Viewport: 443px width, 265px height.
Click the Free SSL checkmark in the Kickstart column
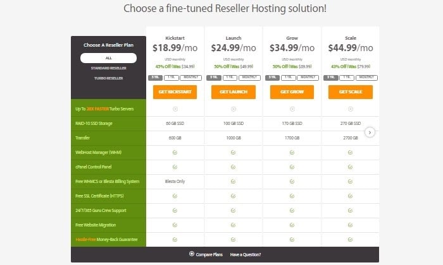[175, 196]
